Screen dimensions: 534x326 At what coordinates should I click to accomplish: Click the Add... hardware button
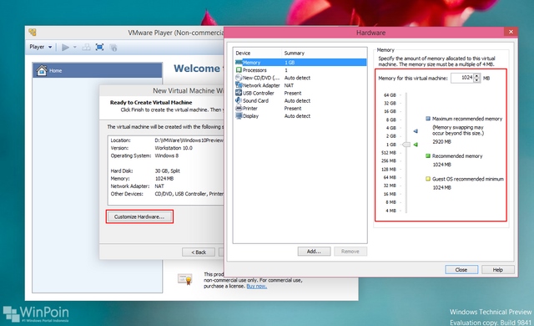click(x=314, y=252)
